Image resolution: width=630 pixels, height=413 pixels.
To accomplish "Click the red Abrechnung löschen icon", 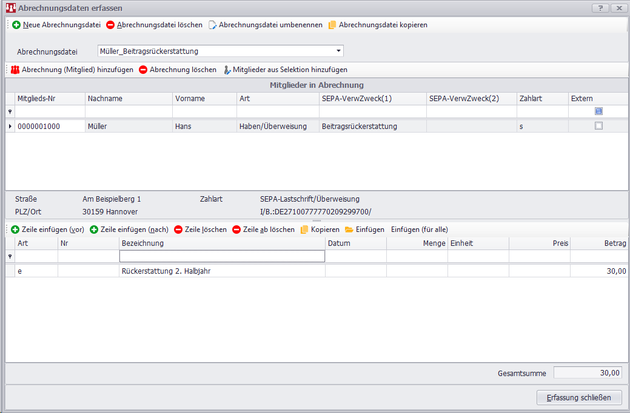I will pos(144,70).
